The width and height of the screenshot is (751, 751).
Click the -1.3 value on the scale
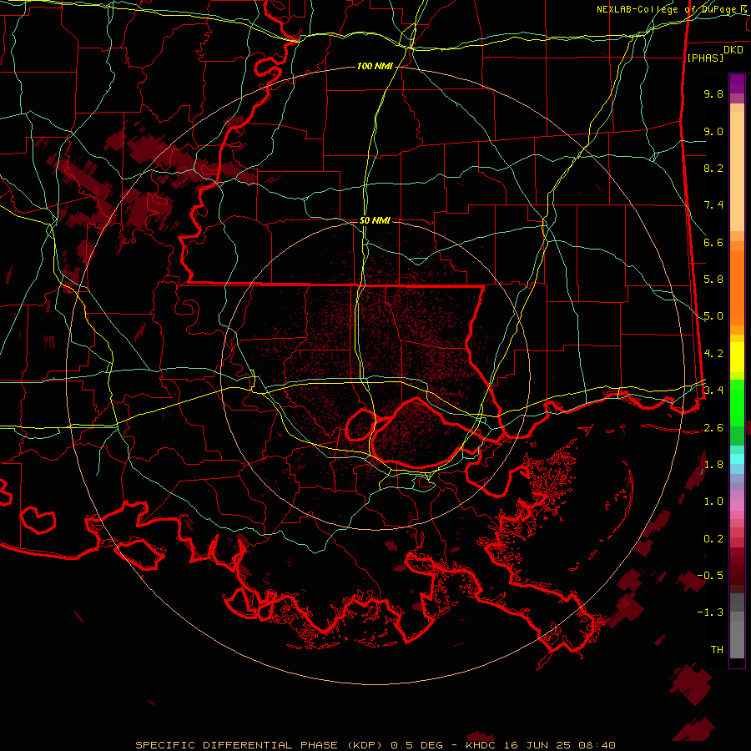(x=710, y=612)
